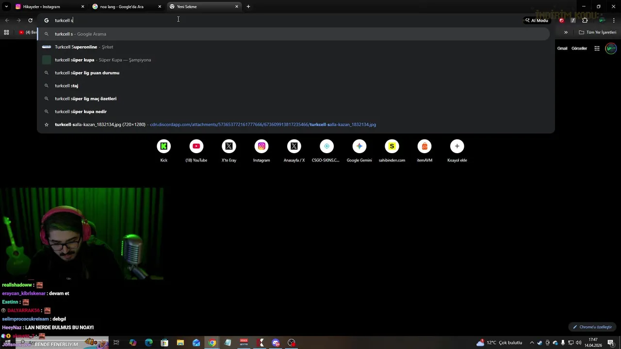Open the itemAVM shortcut tile
Image resolution: width=621 pixels, height=349 pixels.
click(425, 151)
